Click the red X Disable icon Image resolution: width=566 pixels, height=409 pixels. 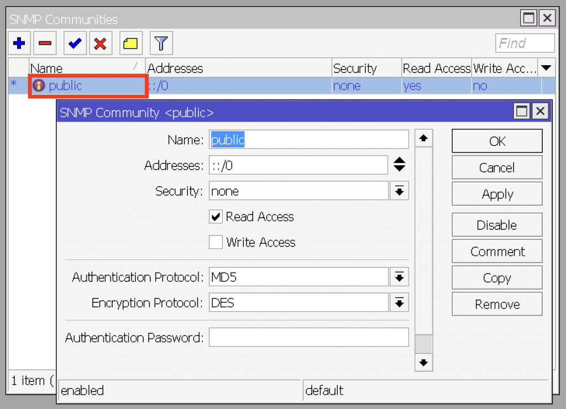(x=100, y=44)
